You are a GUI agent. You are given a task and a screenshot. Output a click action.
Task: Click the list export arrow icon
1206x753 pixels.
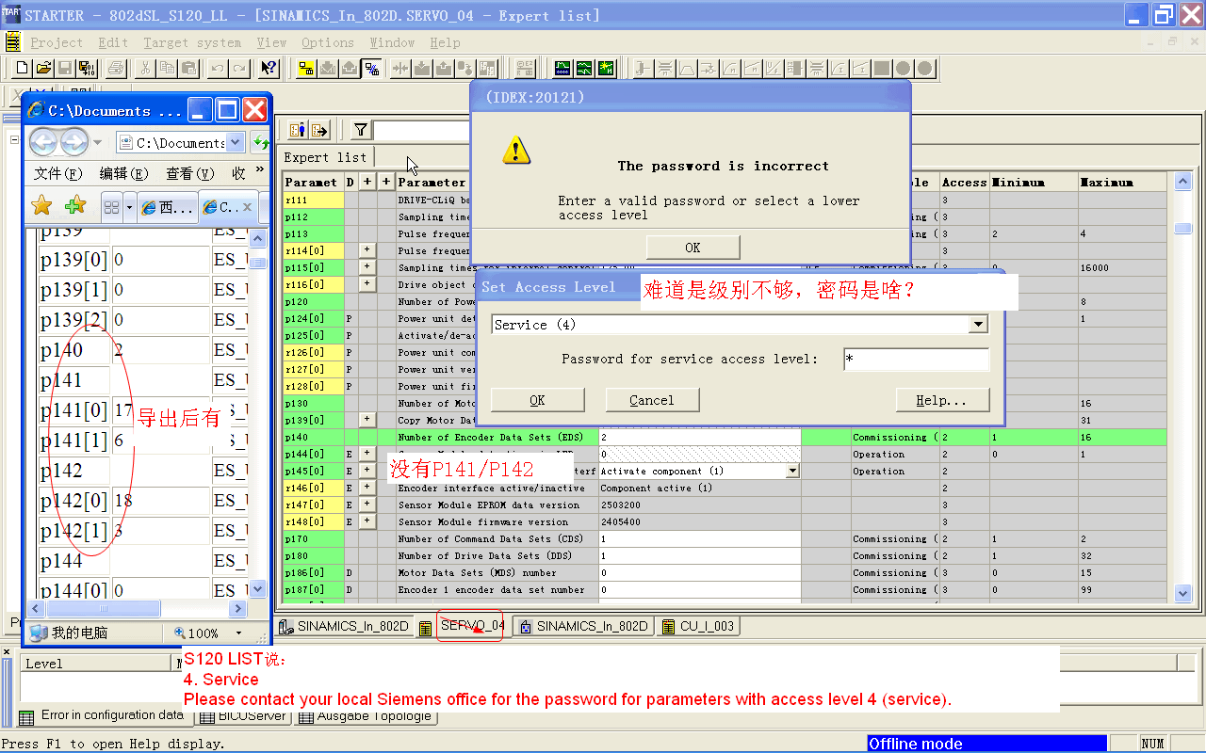point(319,130)
